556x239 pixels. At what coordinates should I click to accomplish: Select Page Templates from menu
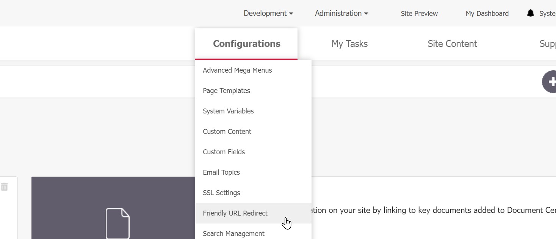click(226, 91)
